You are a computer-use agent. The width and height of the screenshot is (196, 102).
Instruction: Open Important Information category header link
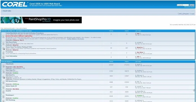16,31
